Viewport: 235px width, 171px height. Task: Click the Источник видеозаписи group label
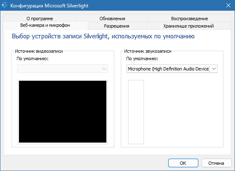point(39,51)
